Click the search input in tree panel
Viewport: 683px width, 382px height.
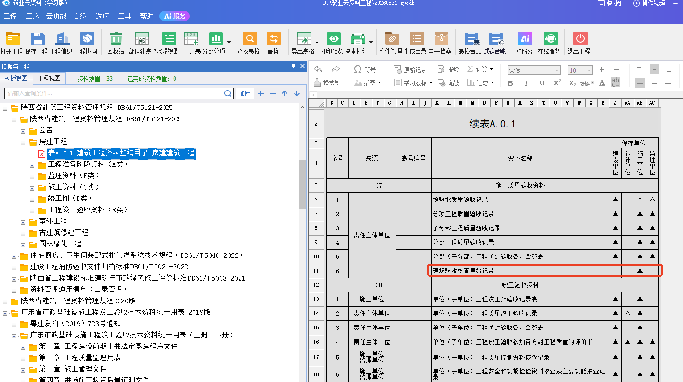pos(114,93)
